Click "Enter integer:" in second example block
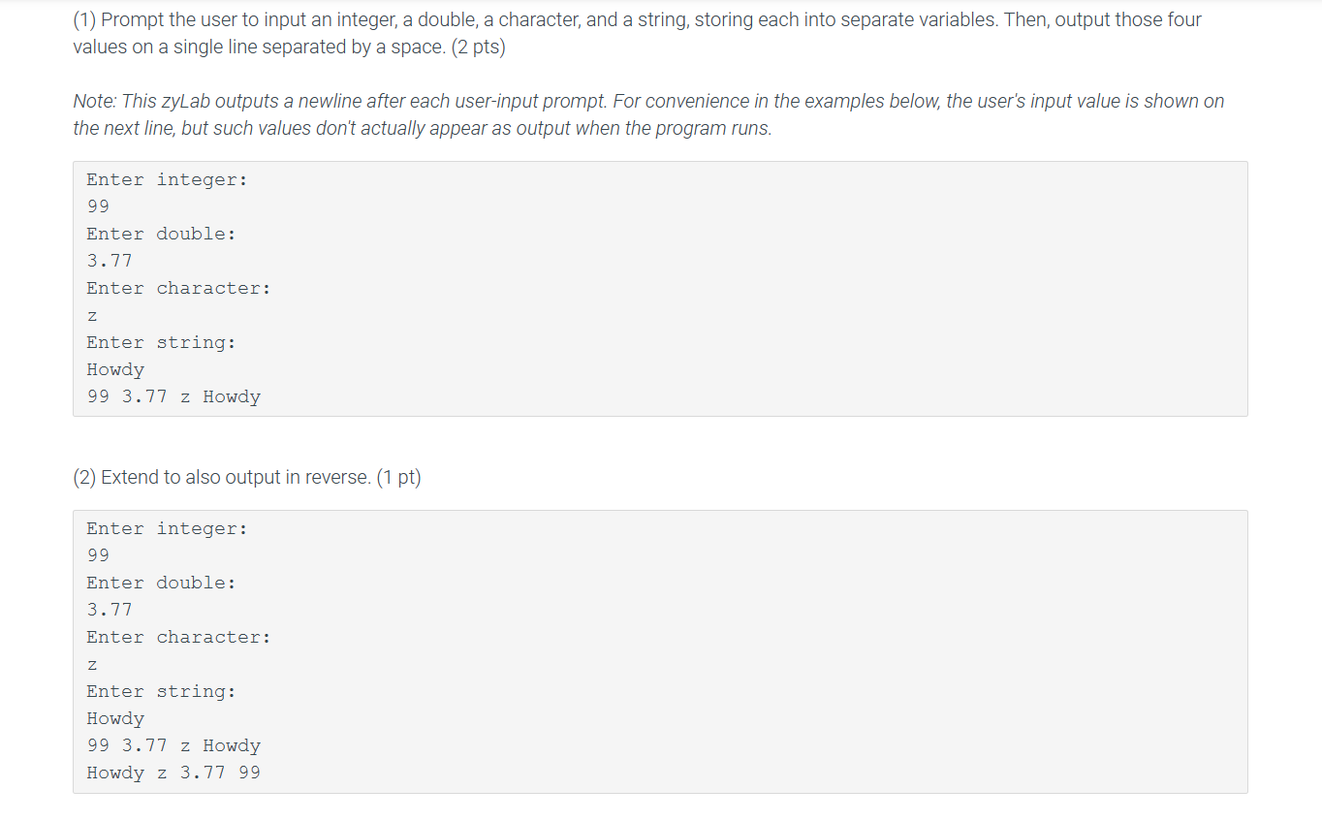The height and width of the screenshot is (821, 1322). coord(167,528)
